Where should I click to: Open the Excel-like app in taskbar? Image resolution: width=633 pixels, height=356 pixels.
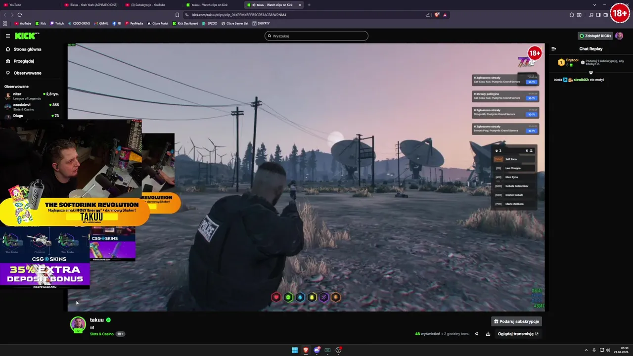tap(327, 350)
